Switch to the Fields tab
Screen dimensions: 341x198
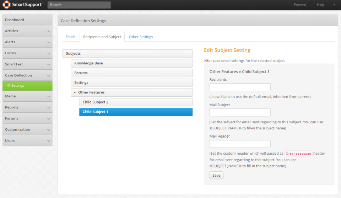point(70,37)
